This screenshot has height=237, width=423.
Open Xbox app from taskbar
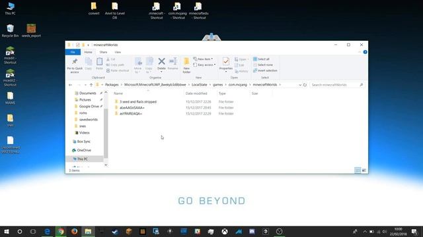(225, 231)
